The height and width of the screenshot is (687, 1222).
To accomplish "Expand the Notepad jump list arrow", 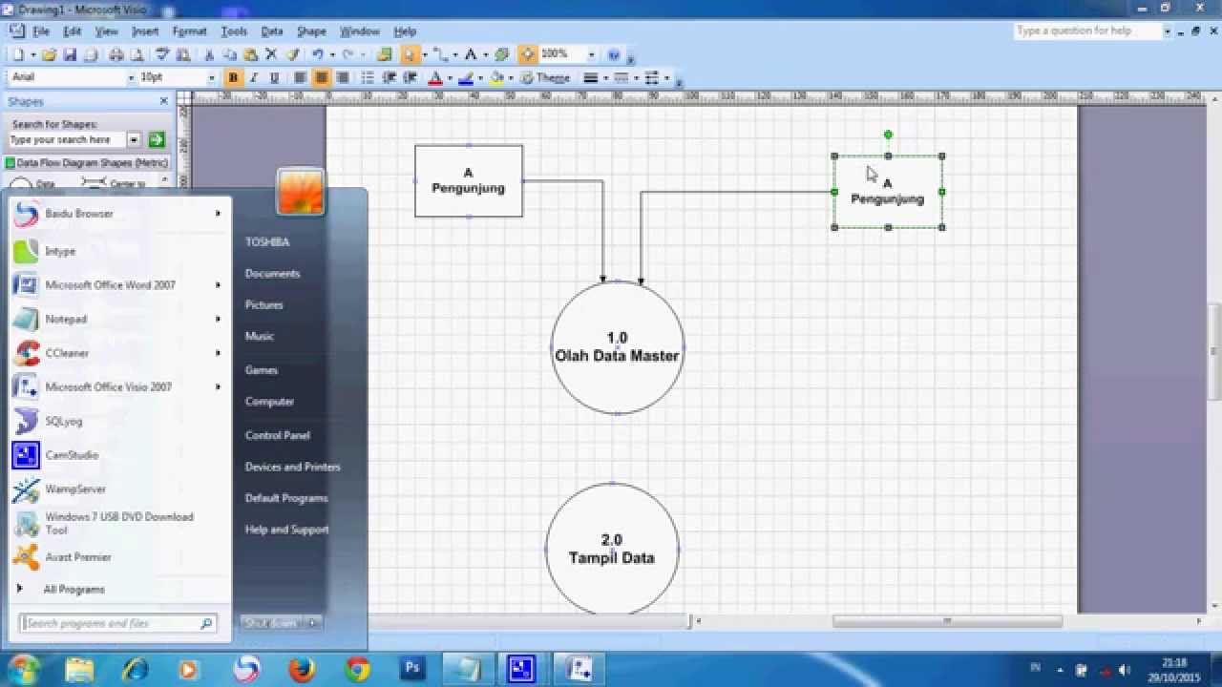I will coord(218,319).
